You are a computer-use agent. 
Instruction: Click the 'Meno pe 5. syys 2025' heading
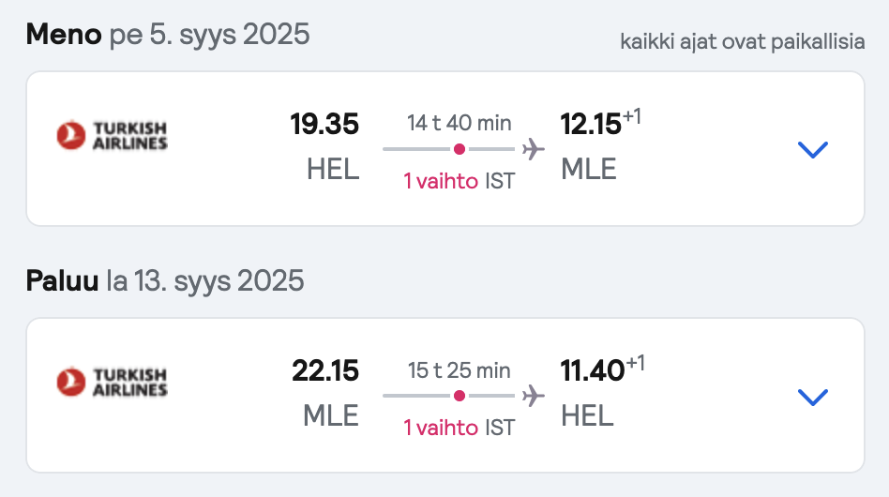pyautogui.click(x=168, y=35)
